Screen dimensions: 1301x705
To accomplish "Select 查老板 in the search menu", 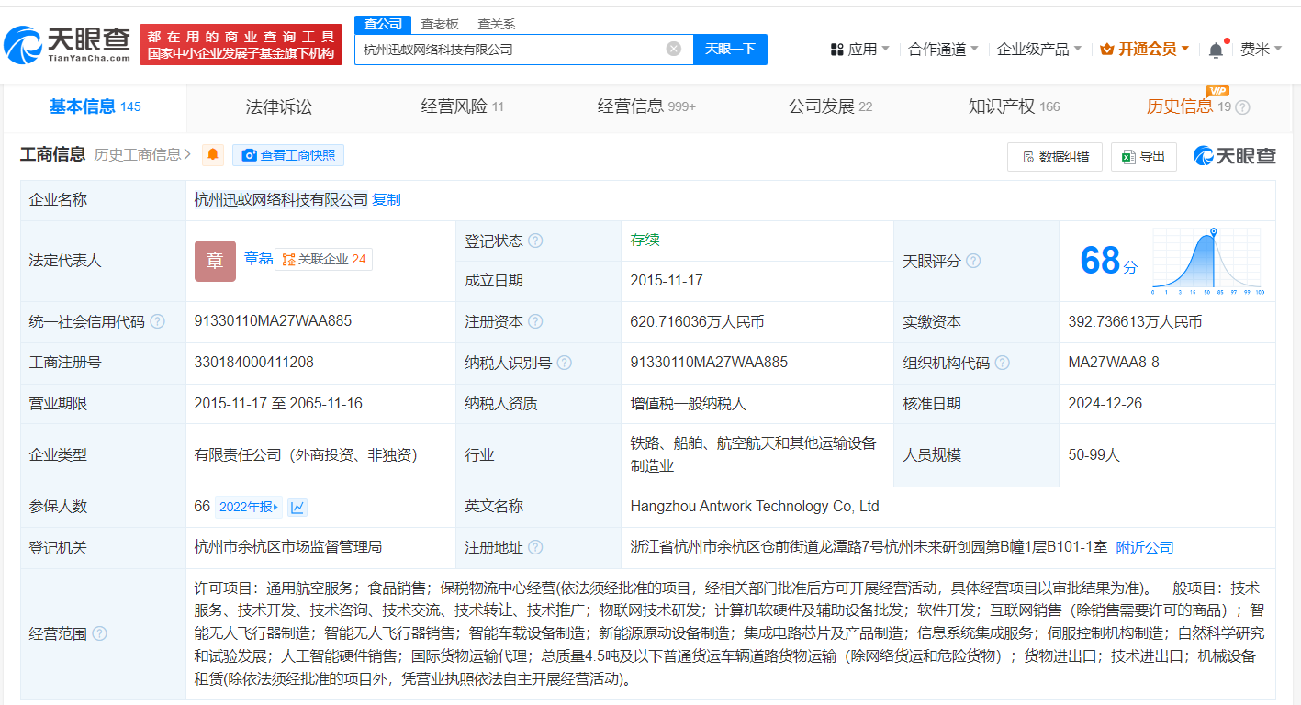I will click(x=437, y=24).
